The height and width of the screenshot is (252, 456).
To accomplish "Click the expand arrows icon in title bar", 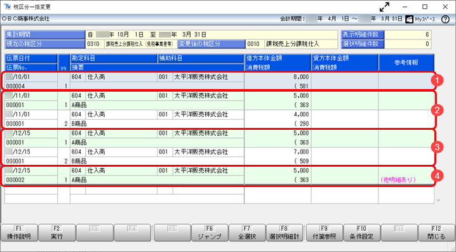I will pos(384,7).
